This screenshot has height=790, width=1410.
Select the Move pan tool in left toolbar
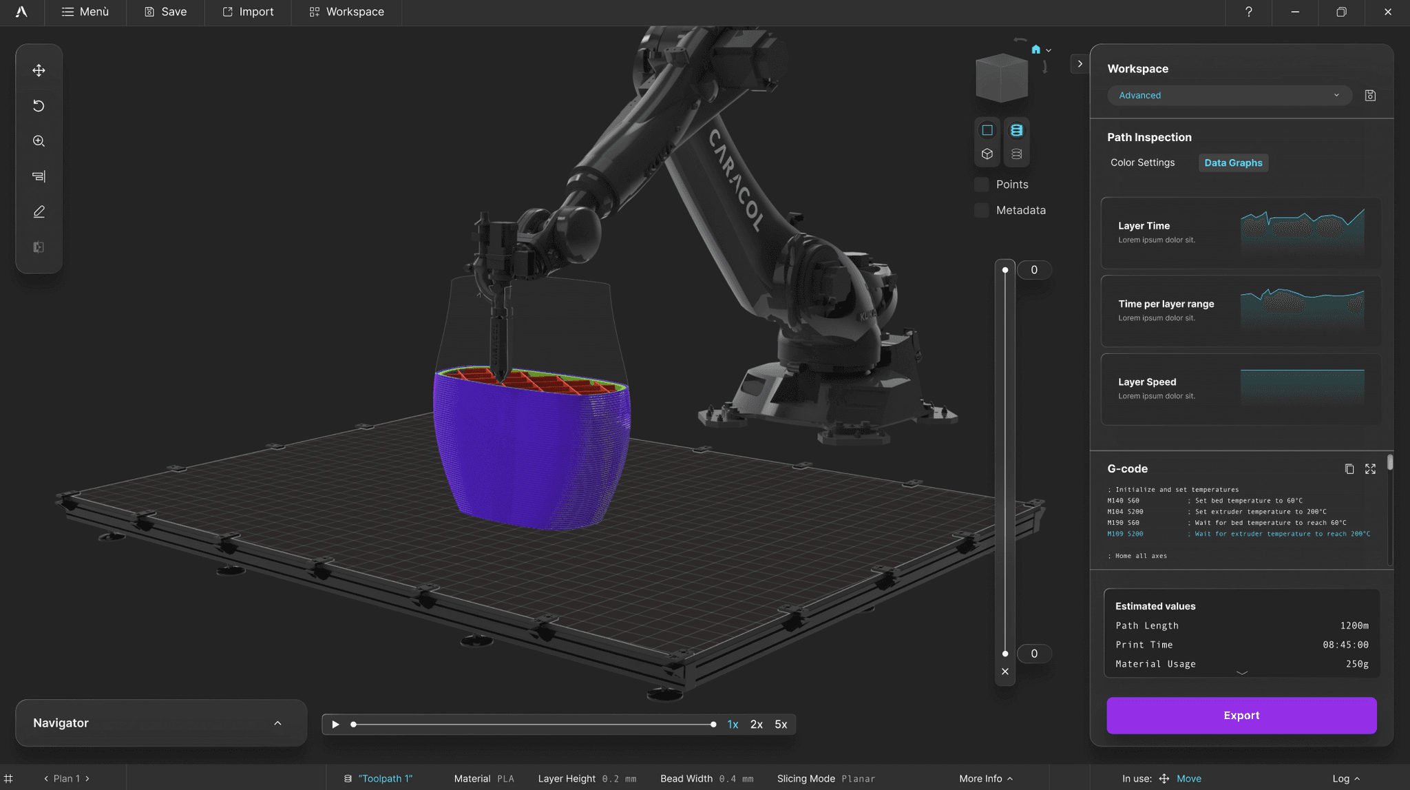39,70
